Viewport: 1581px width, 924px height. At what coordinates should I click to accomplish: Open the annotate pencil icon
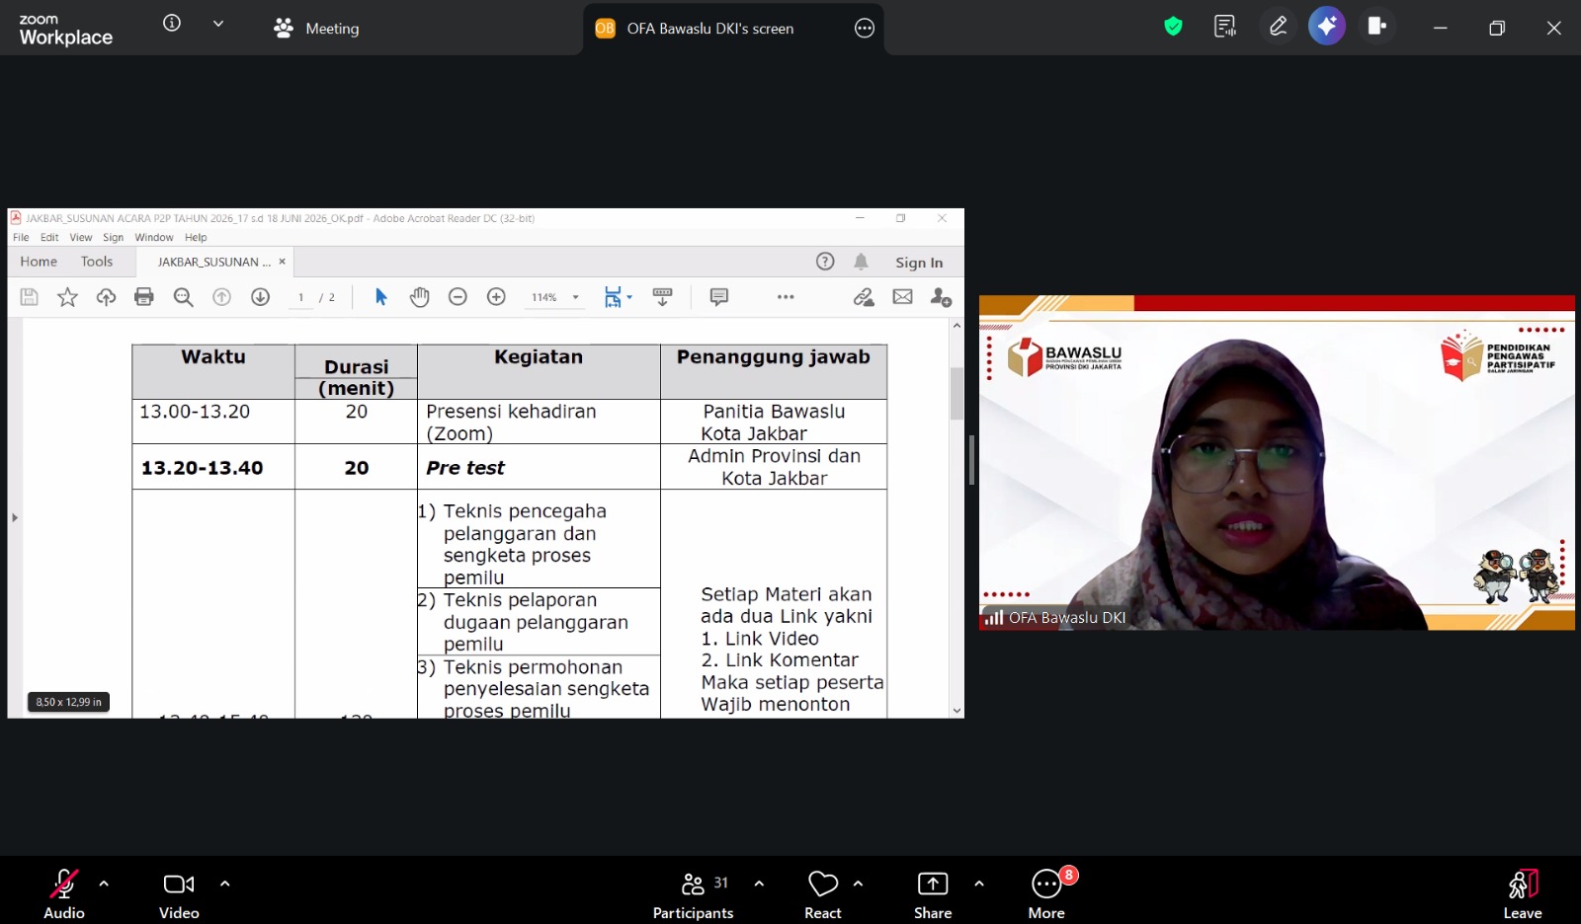tap(1278, 27)
